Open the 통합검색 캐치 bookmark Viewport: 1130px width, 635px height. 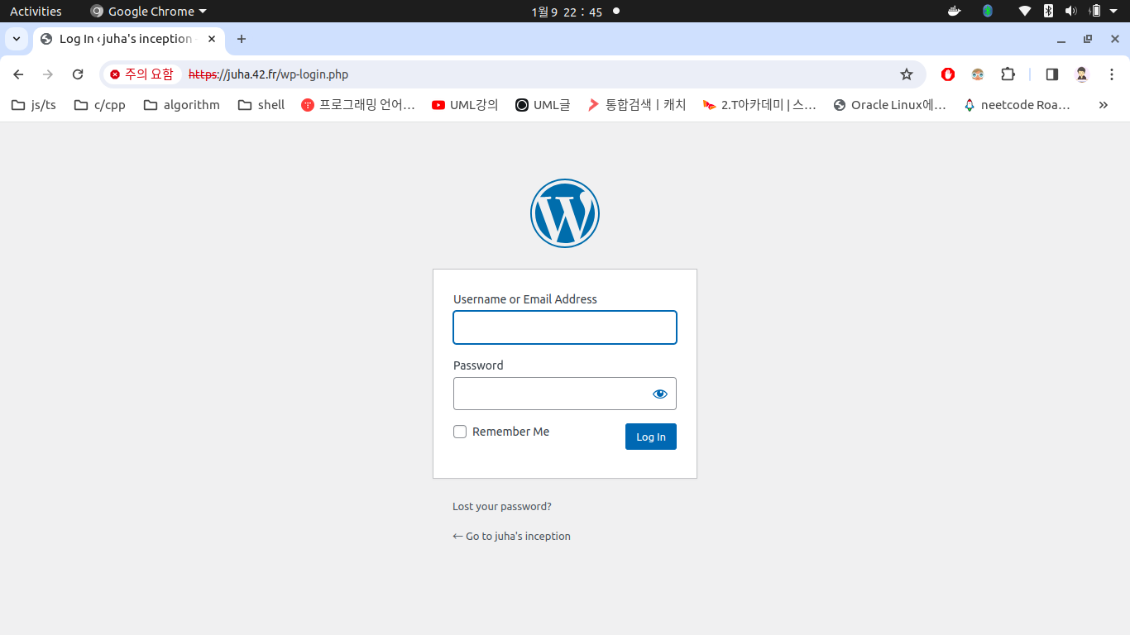(637, 105)
